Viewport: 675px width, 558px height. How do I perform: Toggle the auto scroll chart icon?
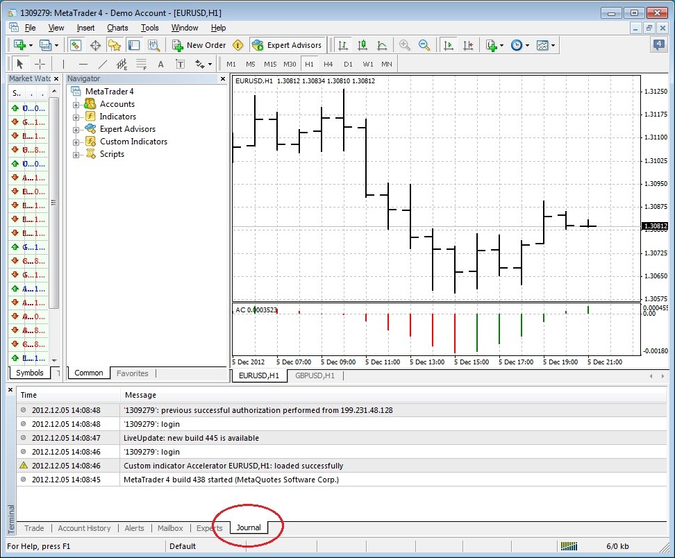[x=448, y=44]
